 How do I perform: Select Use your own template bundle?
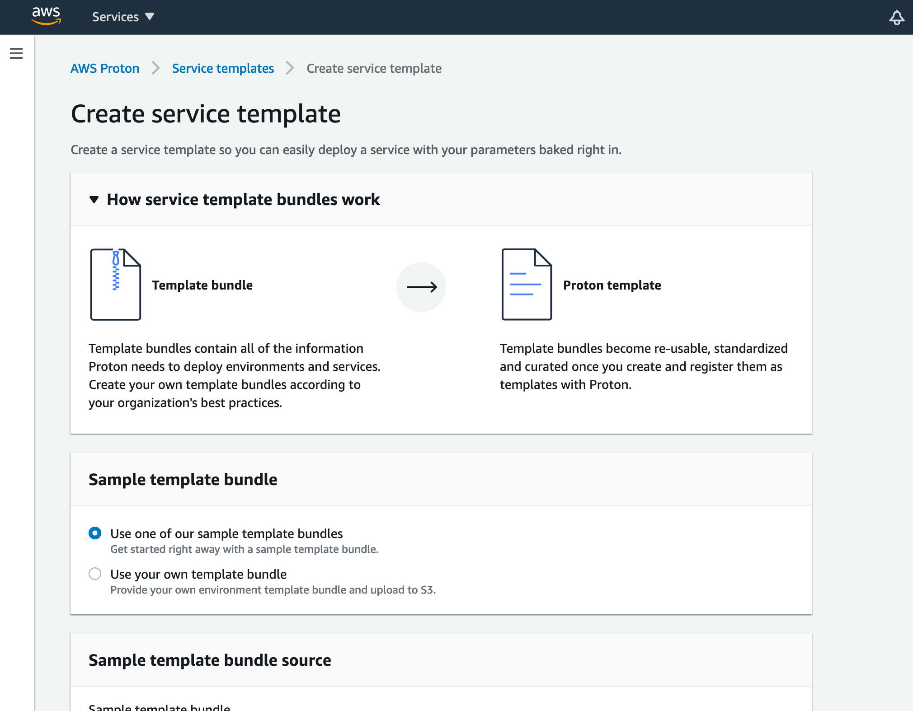point(95,574)
